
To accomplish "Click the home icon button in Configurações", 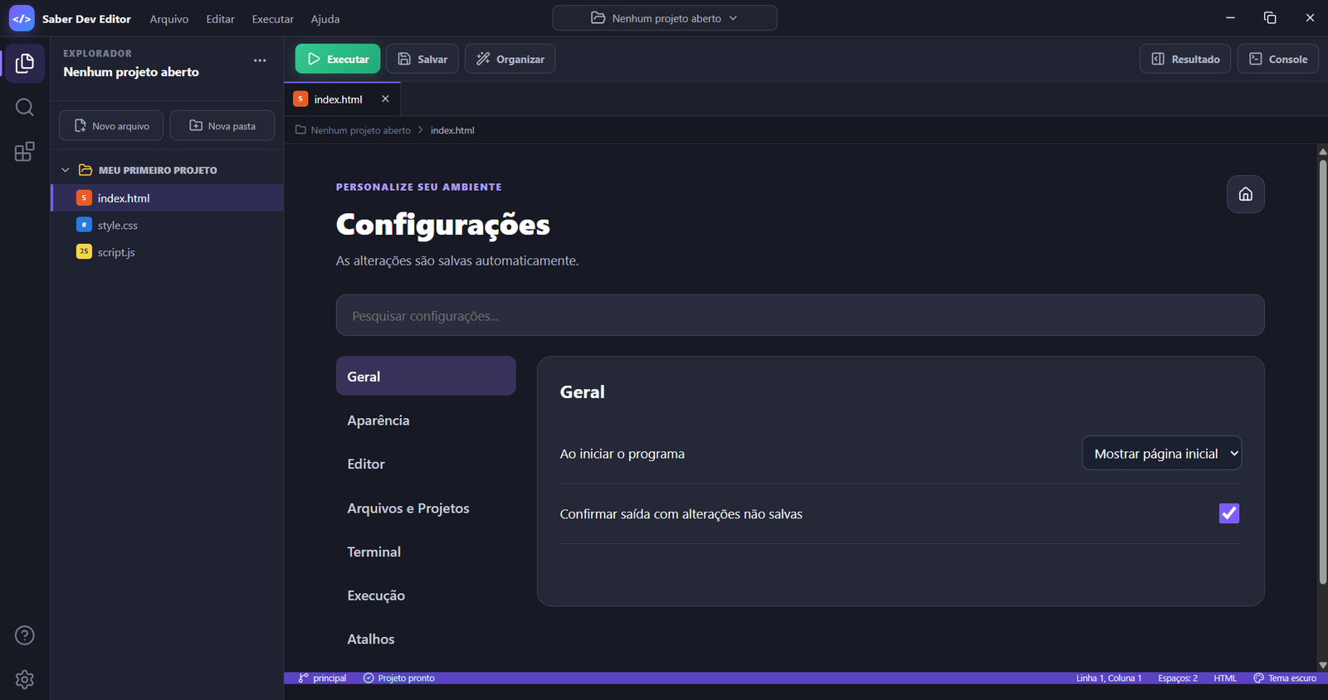I will (x=1246, y=194).
